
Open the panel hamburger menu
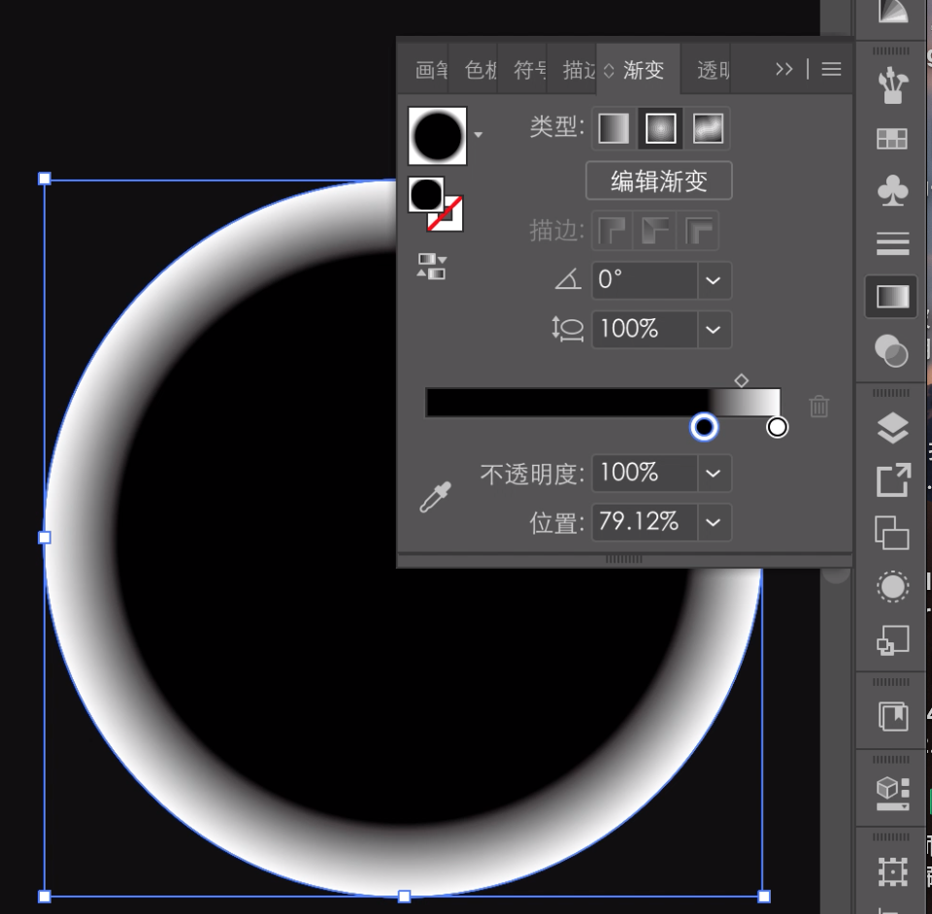click(831, 70)
